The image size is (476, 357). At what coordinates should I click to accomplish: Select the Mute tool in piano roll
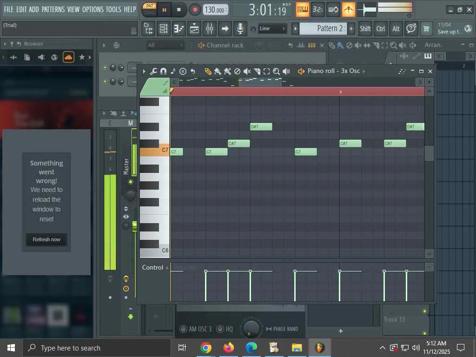pos(247,71)
